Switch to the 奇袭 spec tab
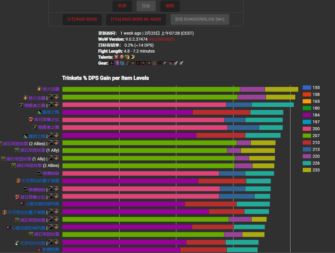The image size is (335, 253). click(122, 6)
